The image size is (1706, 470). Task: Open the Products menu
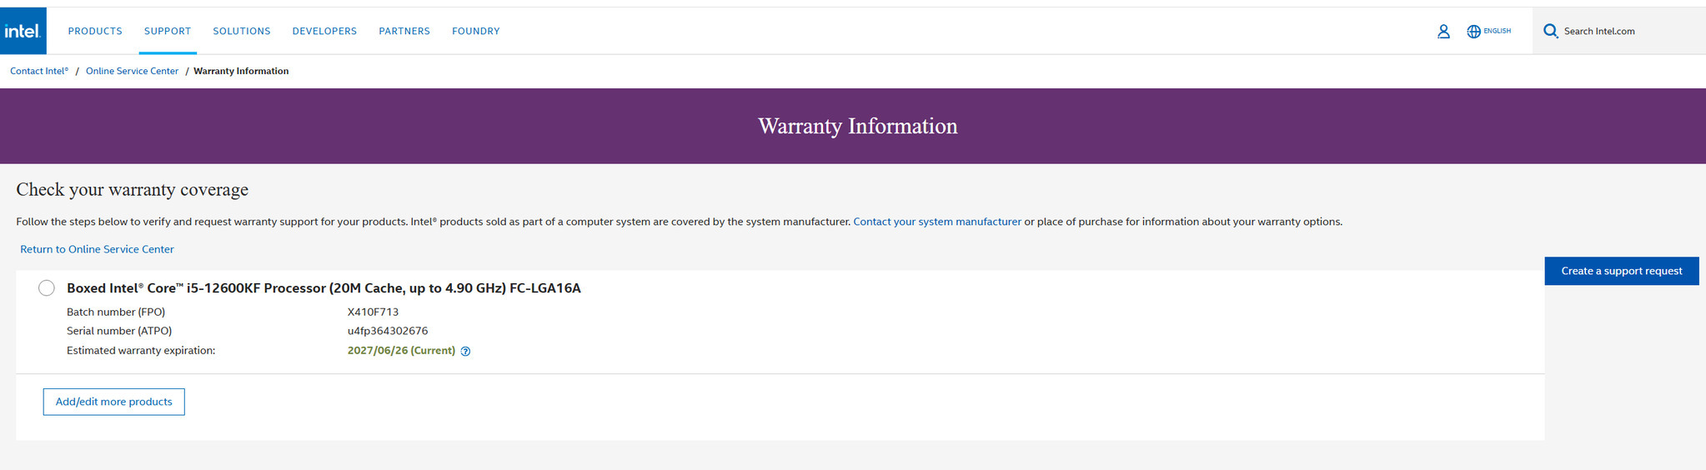click(95, 32)
